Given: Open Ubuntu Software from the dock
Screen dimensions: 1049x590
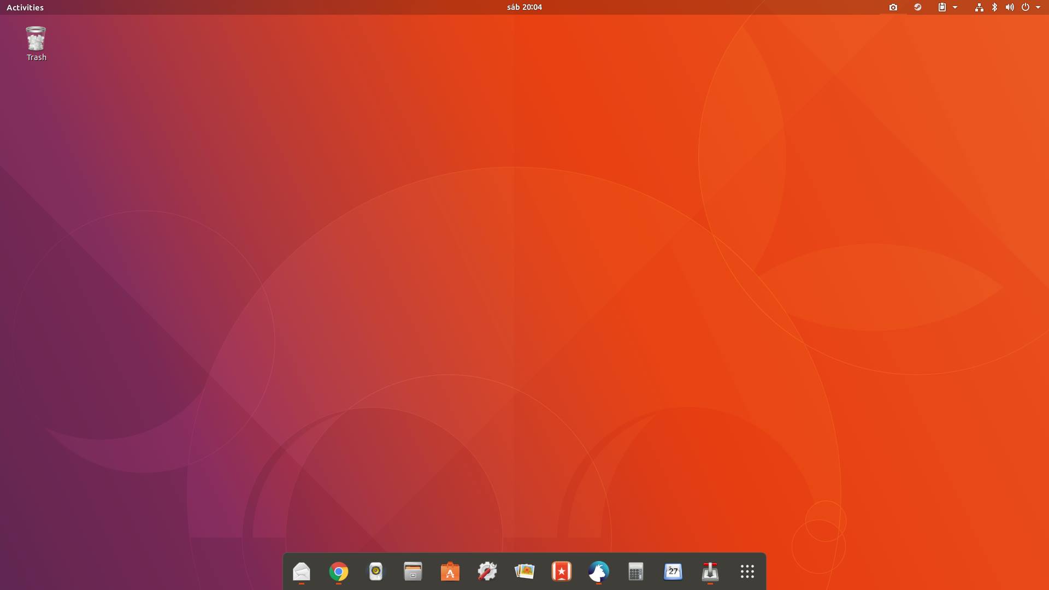Looking at the screenshot, I should coord(450,571).
